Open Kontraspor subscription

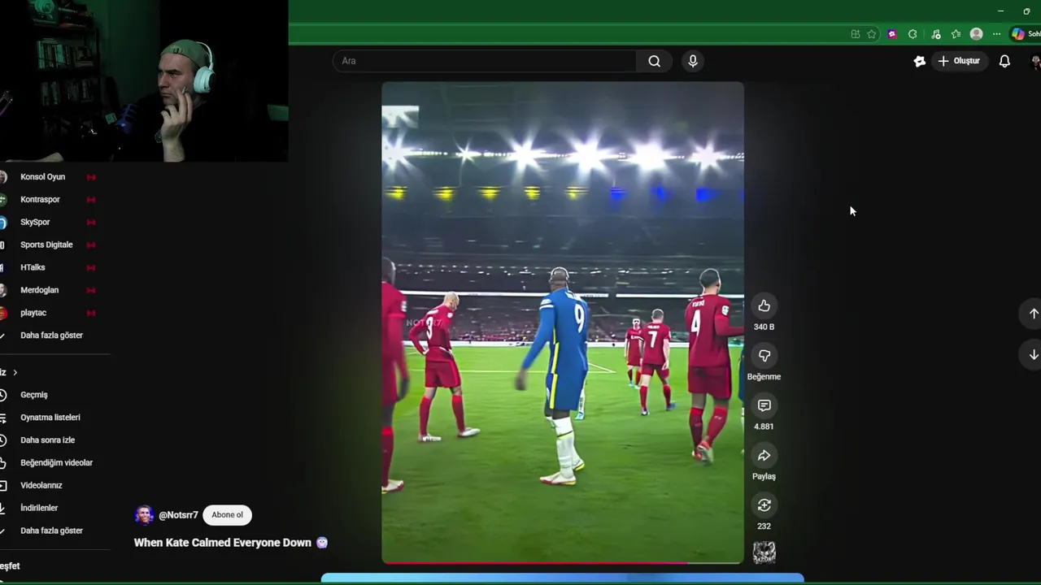(x=41, y=199)
